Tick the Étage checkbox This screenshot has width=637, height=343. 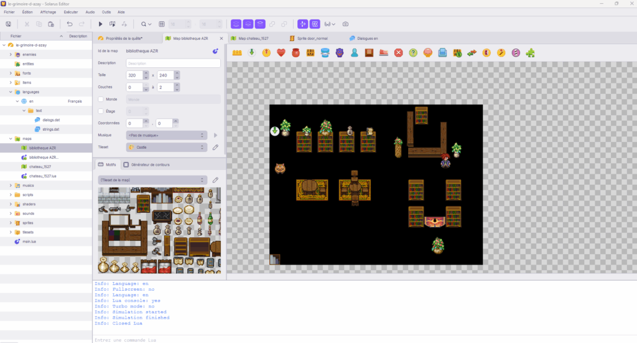101,111
